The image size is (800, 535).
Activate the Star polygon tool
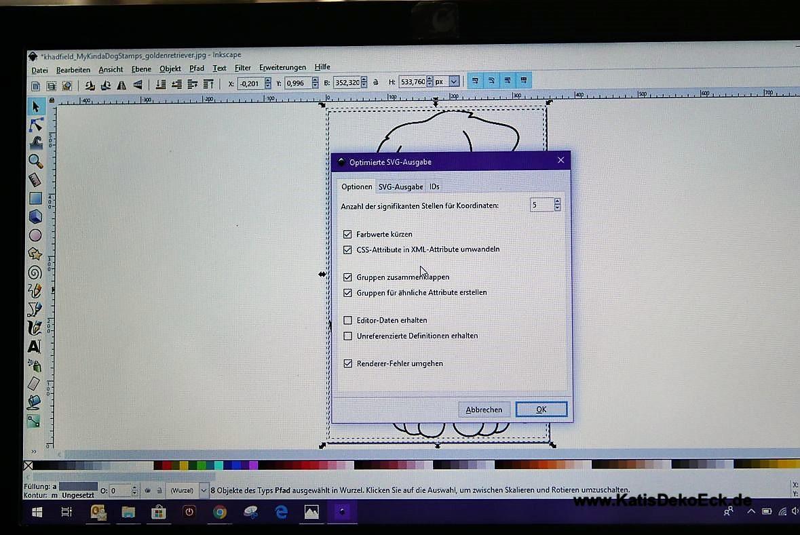[35, 254]
